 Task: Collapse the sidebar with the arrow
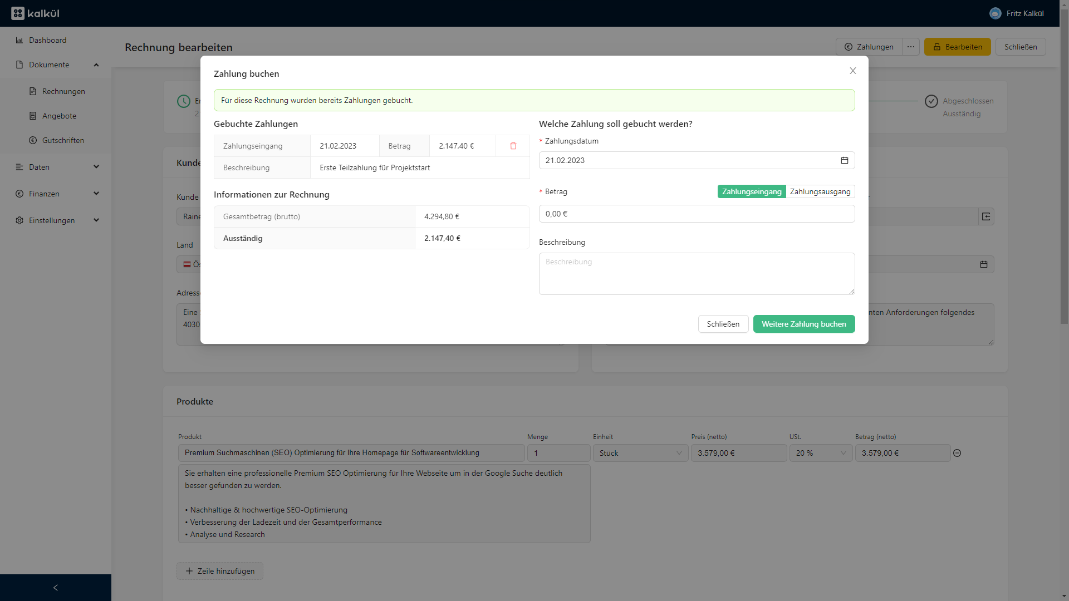coord(55,588)
